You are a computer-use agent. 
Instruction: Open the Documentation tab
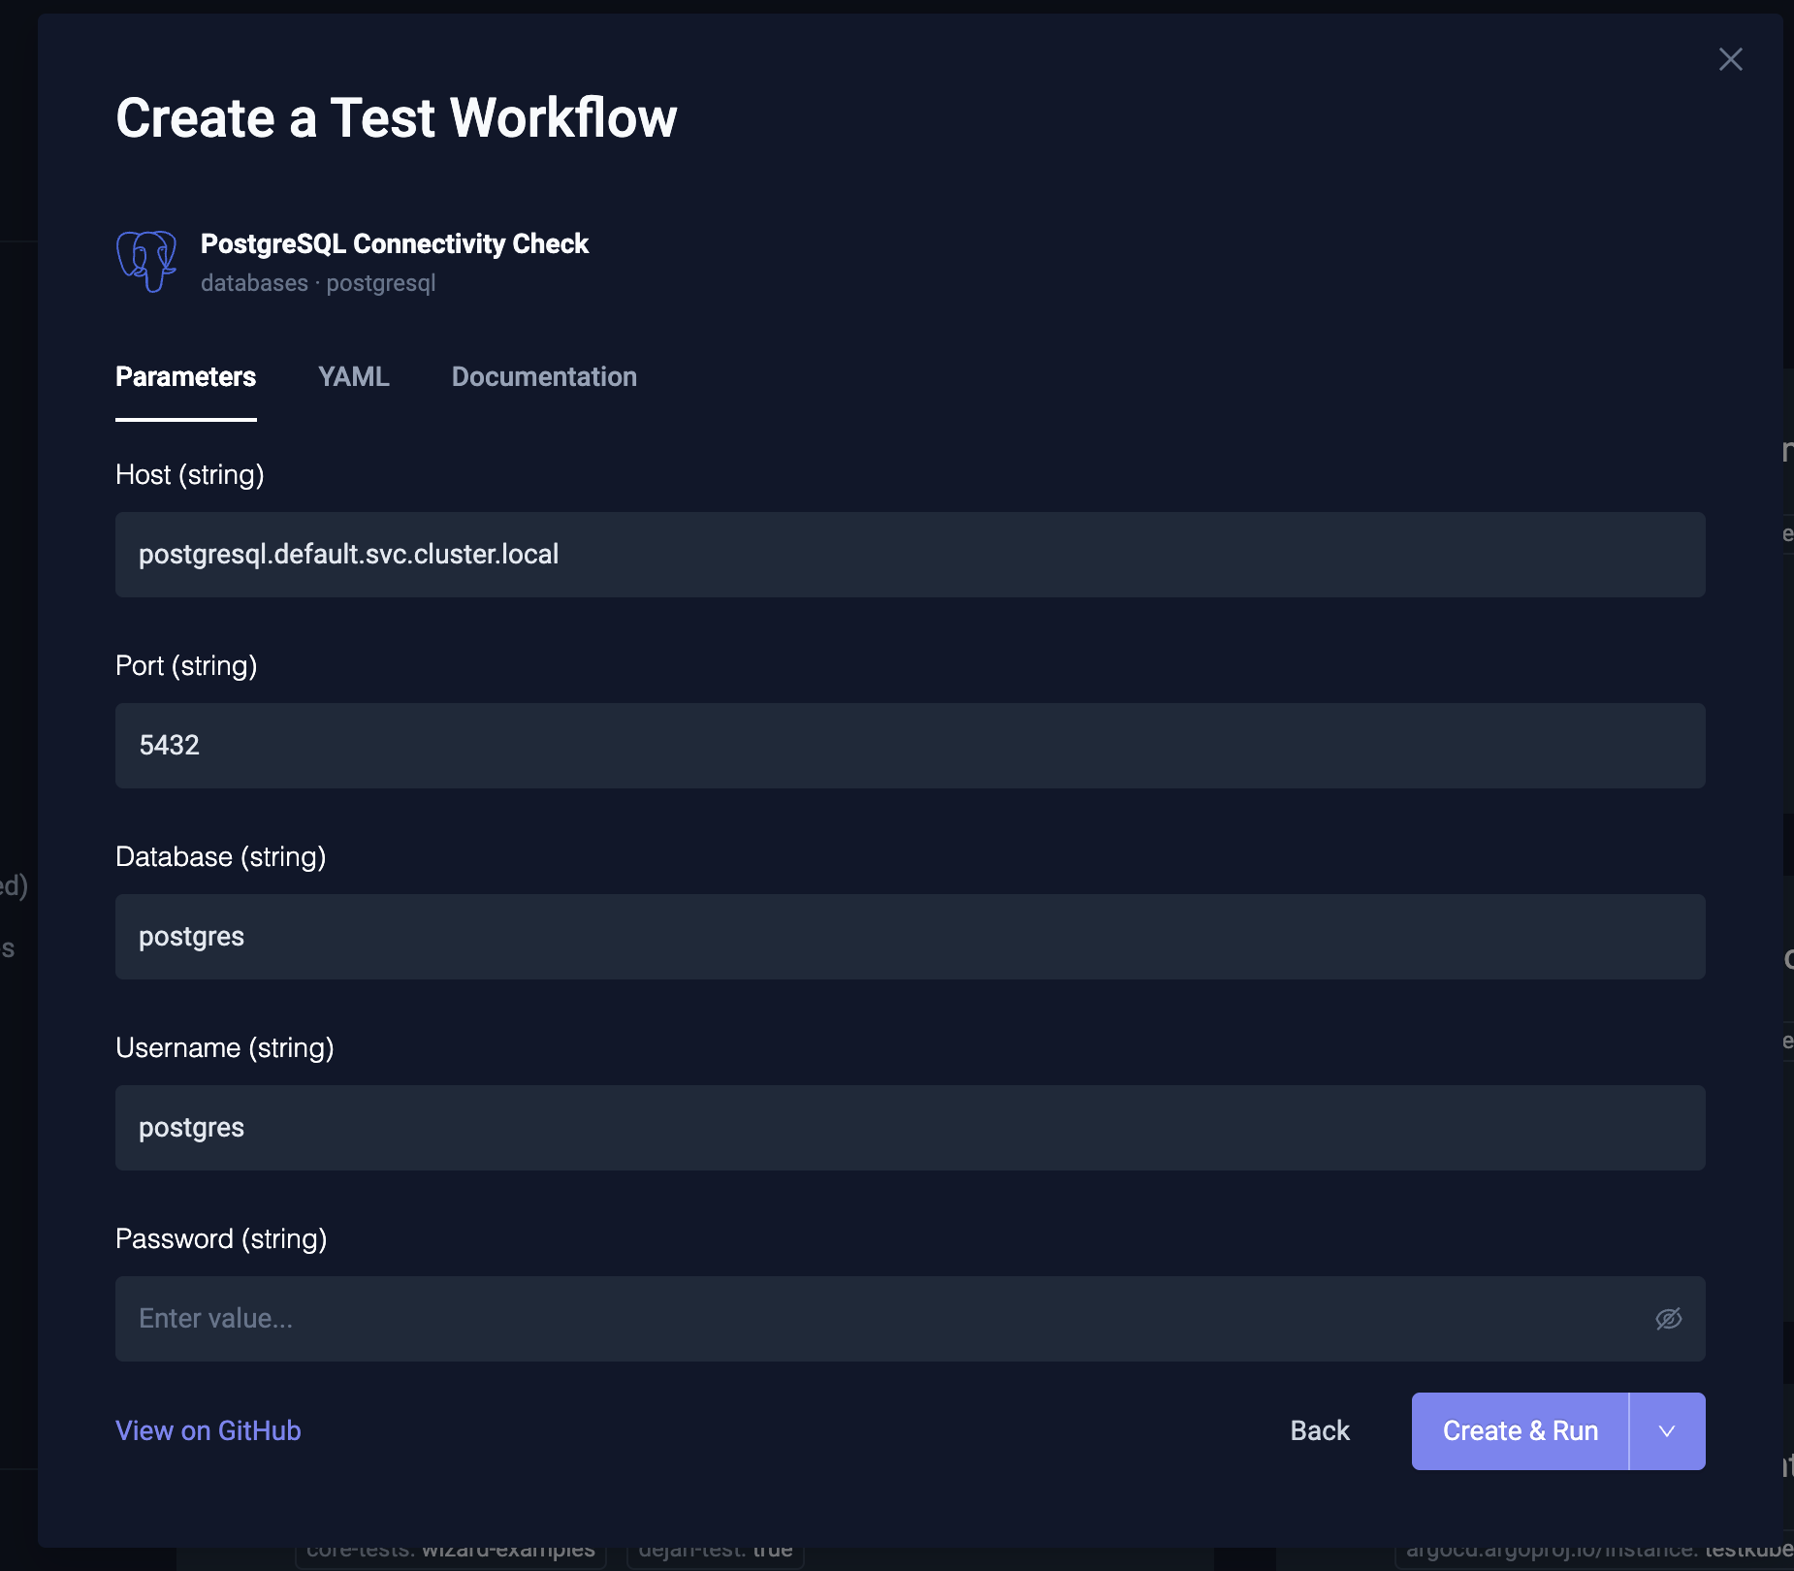(x=544, y=377)
